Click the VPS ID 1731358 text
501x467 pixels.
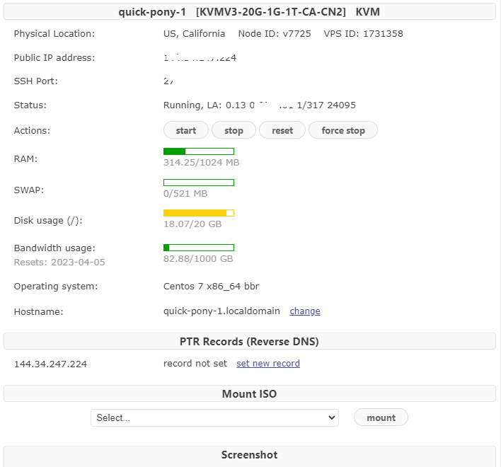pos(363,34)
